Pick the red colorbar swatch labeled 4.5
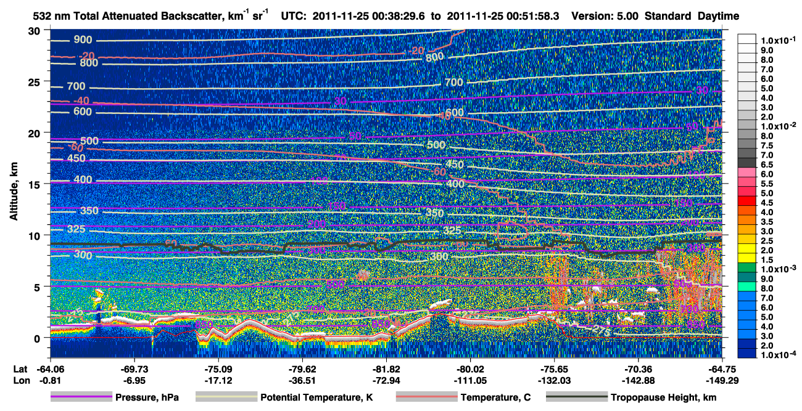This screenshot has width=802, height=411. (748, 202)
